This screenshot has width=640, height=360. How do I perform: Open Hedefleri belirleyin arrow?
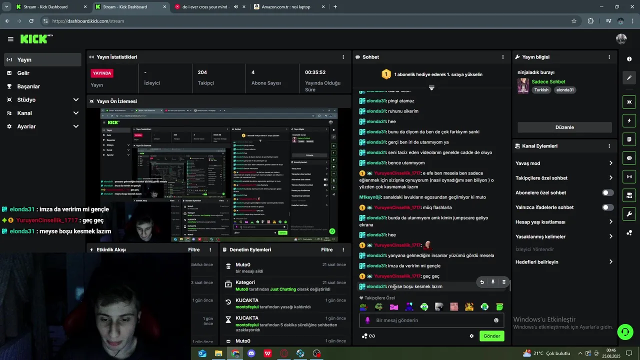pyautogui.click(x=610, y=261)
